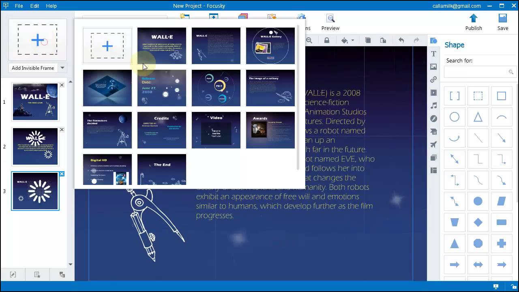
Task: Select slide 2 thumbnail in path list
Action: click(x=35, y=146)
